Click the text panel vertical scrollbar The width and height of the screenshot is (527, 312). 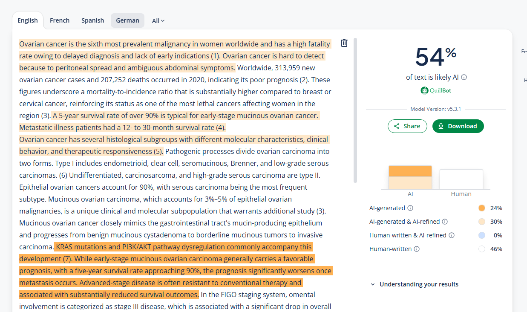click(355, 111)
